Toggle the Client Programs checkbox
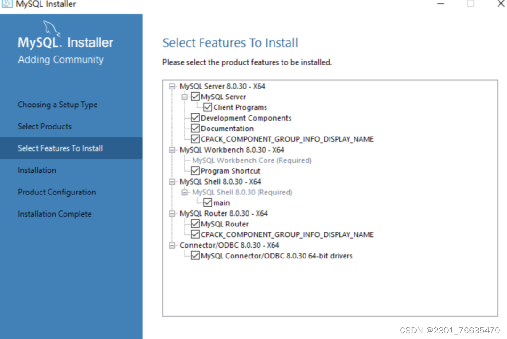Screen dimensions: 507x339 [208, 107]
